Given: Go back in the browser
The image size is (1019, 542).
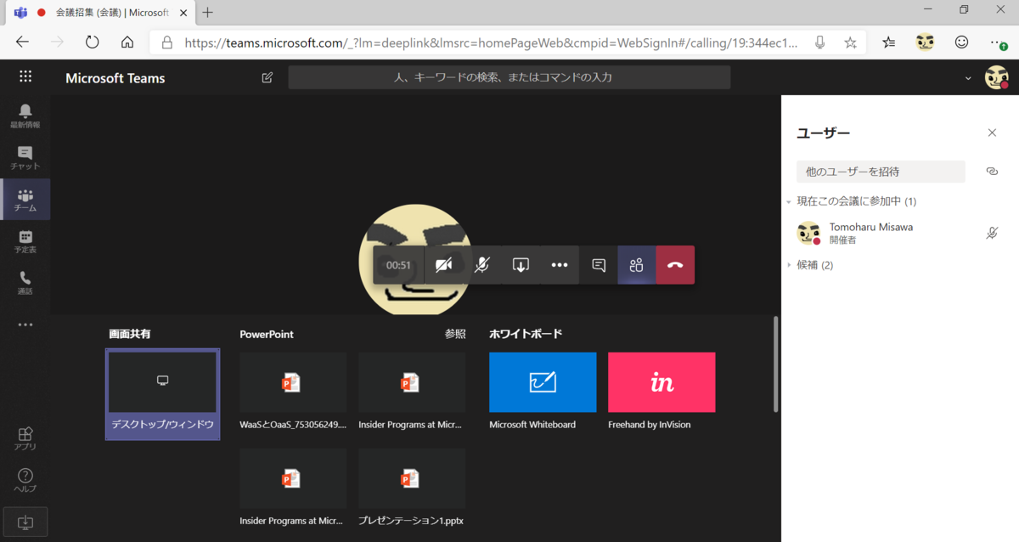Looking at the screenshot, I should pyautogui.click(x=22, y=42).
